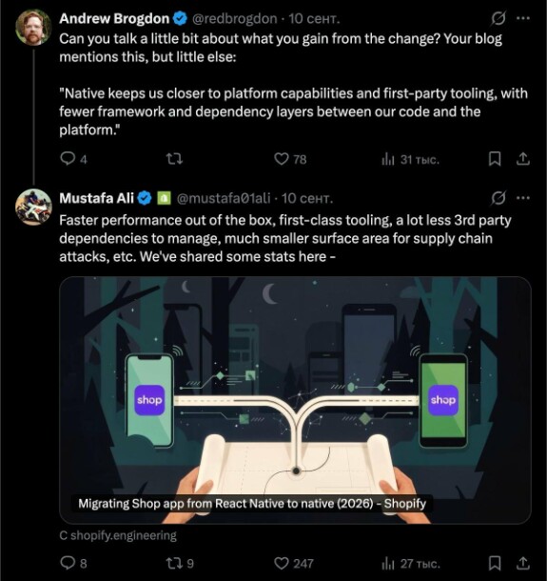
Task: Open Grok icon on Mustafa Ali's tweet
Action: pos(498,198)
